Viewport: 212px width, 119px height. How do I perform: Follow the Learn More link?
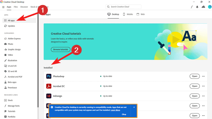tap(115, 110)
